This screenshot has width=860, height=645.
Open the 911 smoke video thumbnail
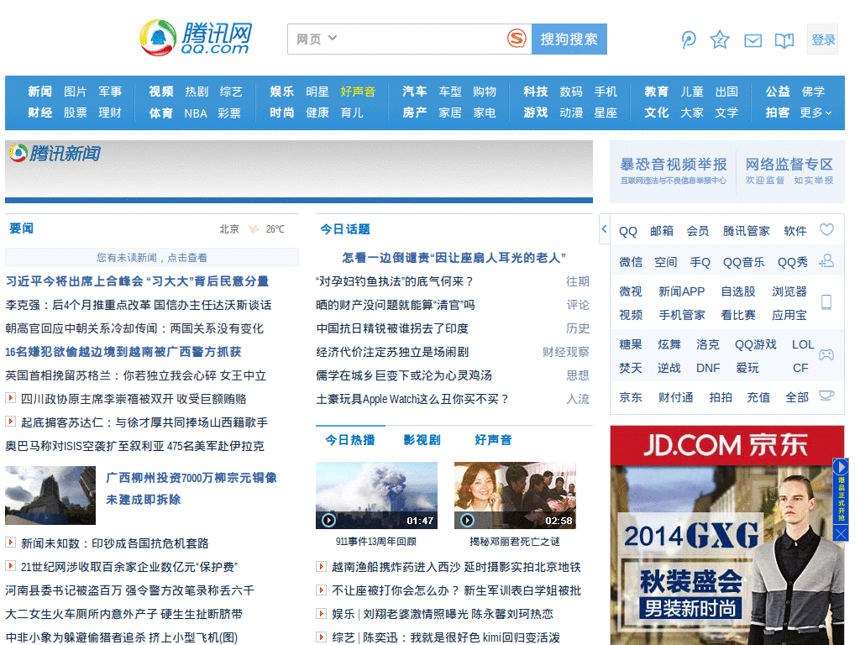tap(377, 496)
